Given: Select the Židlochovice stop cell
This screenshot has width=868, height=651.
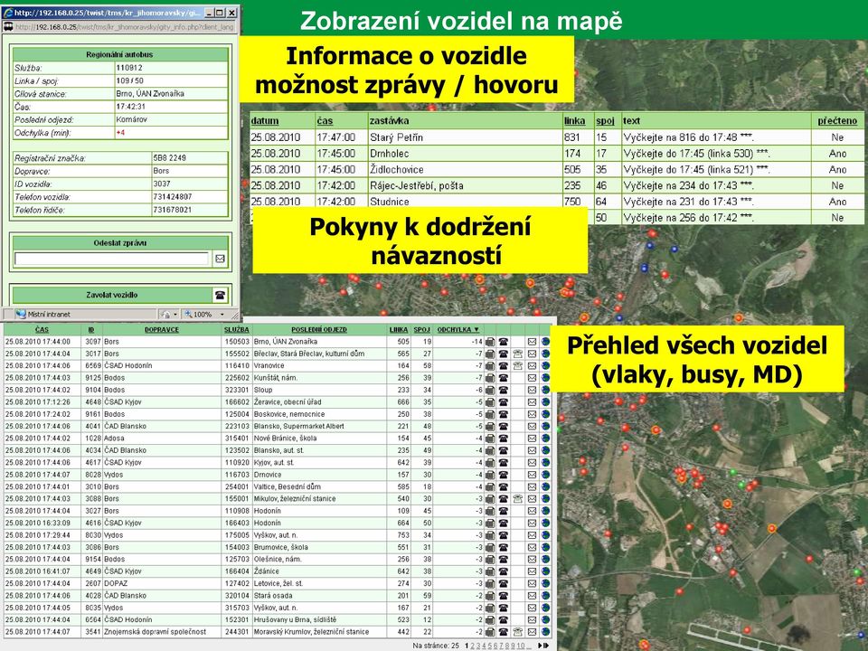Looking at the screenshot, I should pyautogui.click(x=465, y=169).
